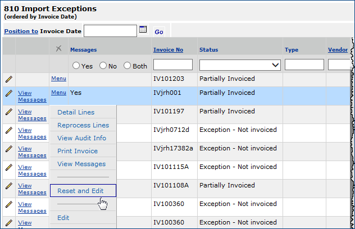Viewport: 355px width, 229px height.
Task: Click pencil edit icon for invoice IVjrh0712d
Action: pos(9,130)
